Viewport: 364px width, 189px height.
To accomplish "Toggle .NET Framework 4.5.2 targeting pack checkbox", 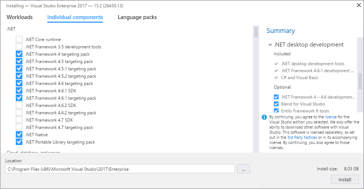I will pyautogui.click(x=19, y=76).
